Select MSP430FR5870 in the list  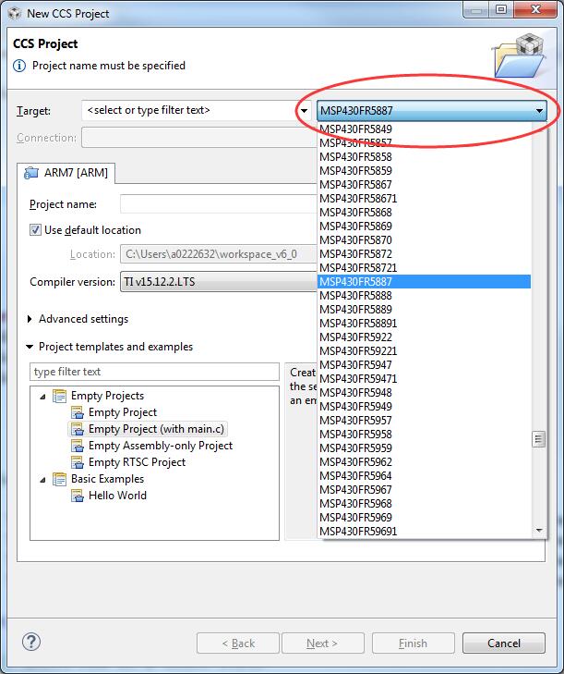[x=424, y=240]
